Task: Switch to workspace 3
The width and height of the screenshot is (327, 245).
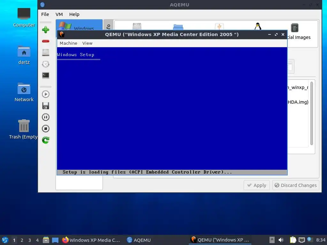Action: pos(30,240)
